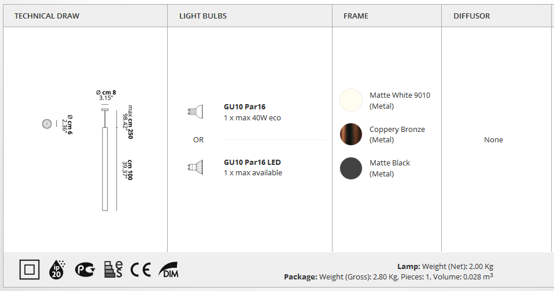Click the IP20 protection rating icon
The width and height of the screenshot is (554, 291).
tap(57, 270)
